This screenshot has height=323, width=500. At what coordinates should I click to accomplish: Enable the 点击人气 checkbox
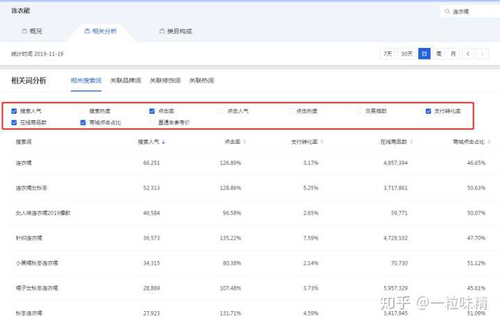(221, 111)
